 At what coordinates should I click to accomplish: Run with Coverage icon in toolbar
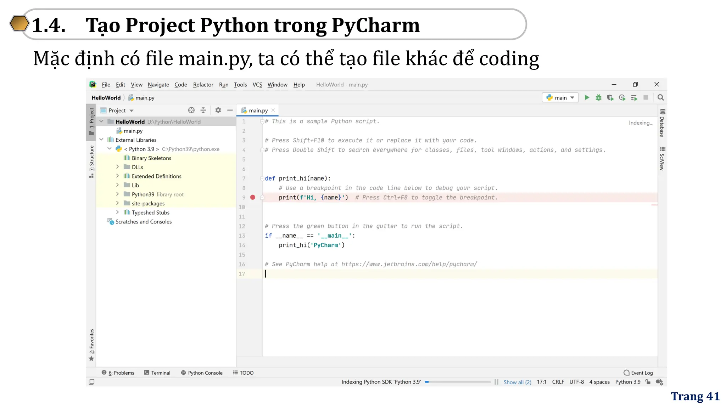(610, 97)
